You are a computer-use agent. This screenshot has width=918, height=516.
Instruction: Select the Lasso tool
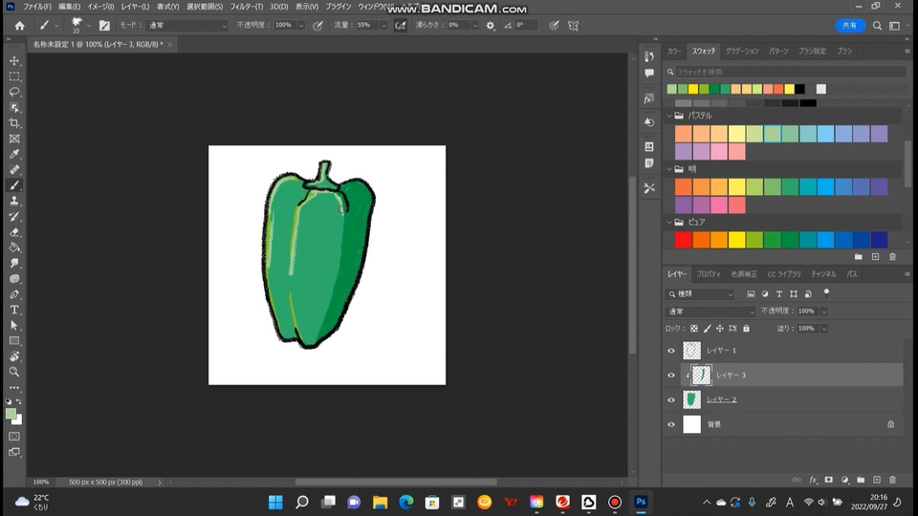14,92
